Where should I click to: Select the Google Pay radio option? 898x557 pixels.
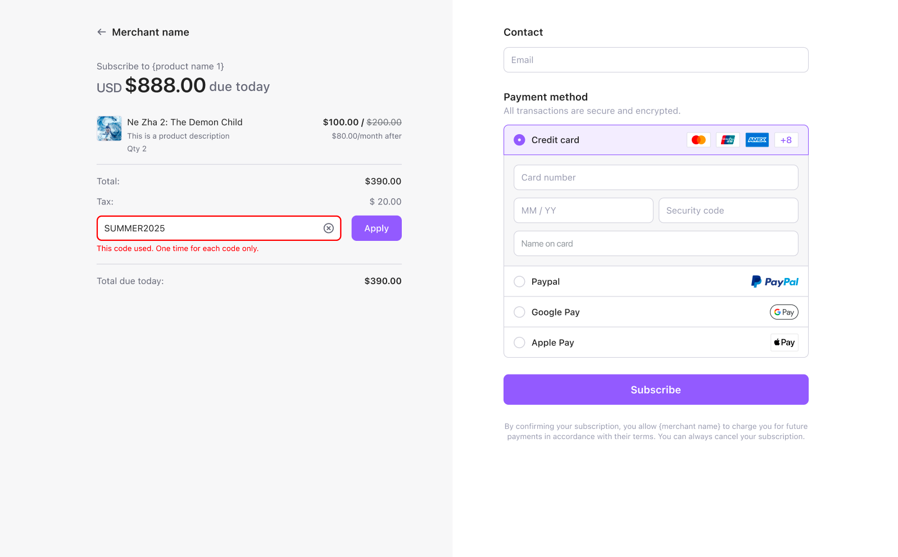click(519, 312)
